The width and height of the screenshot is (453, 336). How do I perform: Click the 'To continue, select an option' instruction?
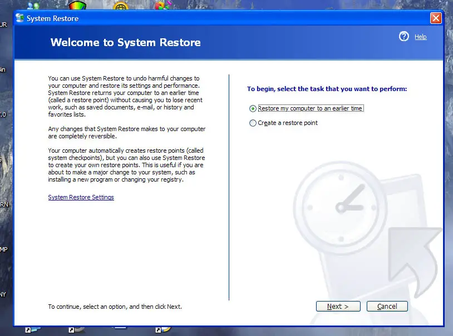115,307
